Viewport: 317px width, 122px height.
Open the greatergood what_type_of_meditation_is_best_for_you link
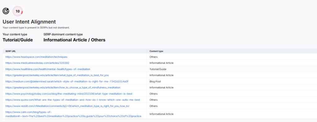[x=57, y=75]
